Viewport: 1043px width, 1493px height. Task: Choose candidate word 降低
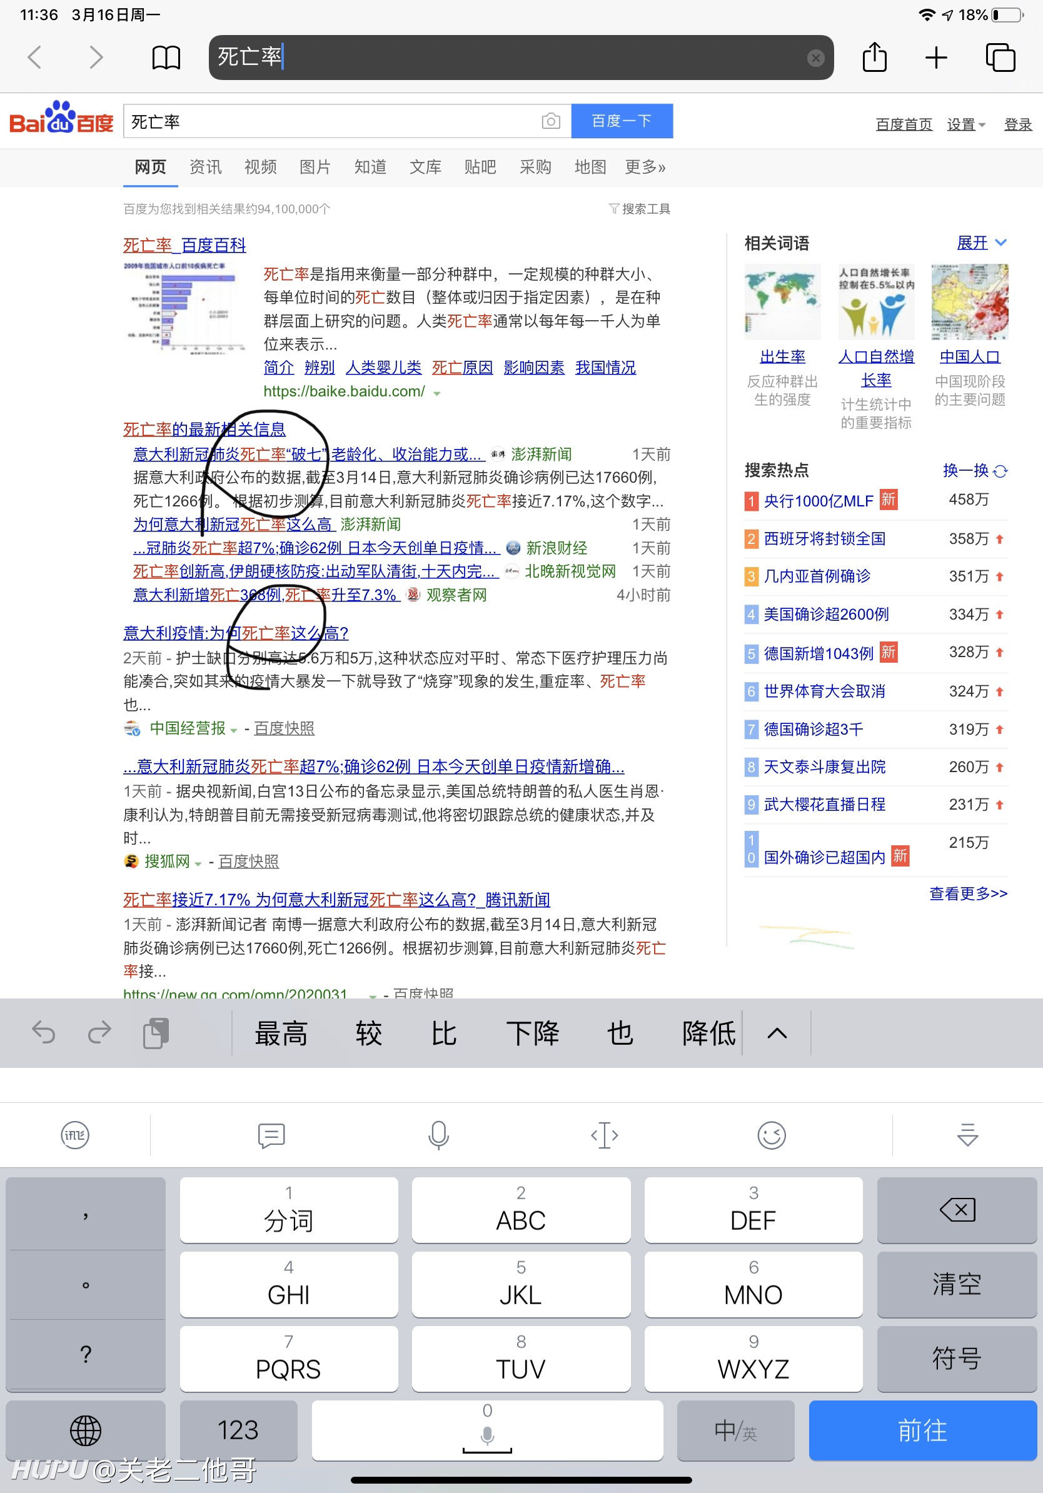[708, 1033]
